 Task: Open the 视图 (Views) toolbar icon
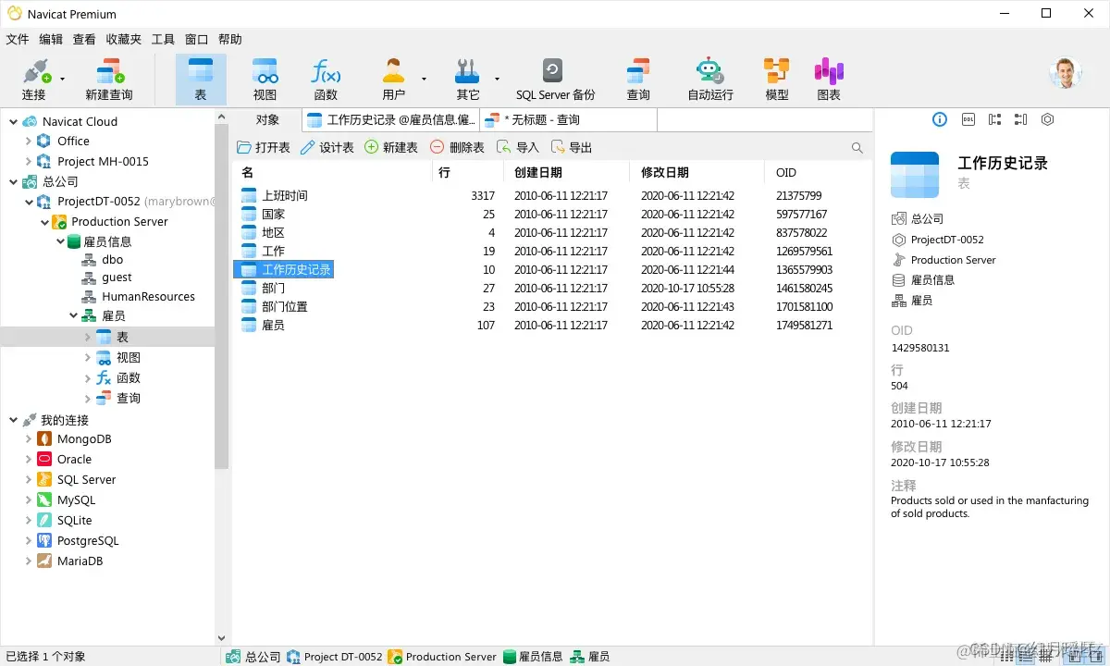[265, 79]
